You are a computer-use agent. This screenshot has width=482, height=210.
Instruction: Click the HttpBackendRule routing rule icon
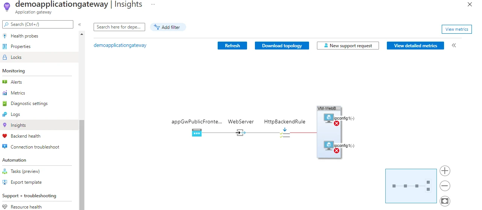click(x=285, y=133)
